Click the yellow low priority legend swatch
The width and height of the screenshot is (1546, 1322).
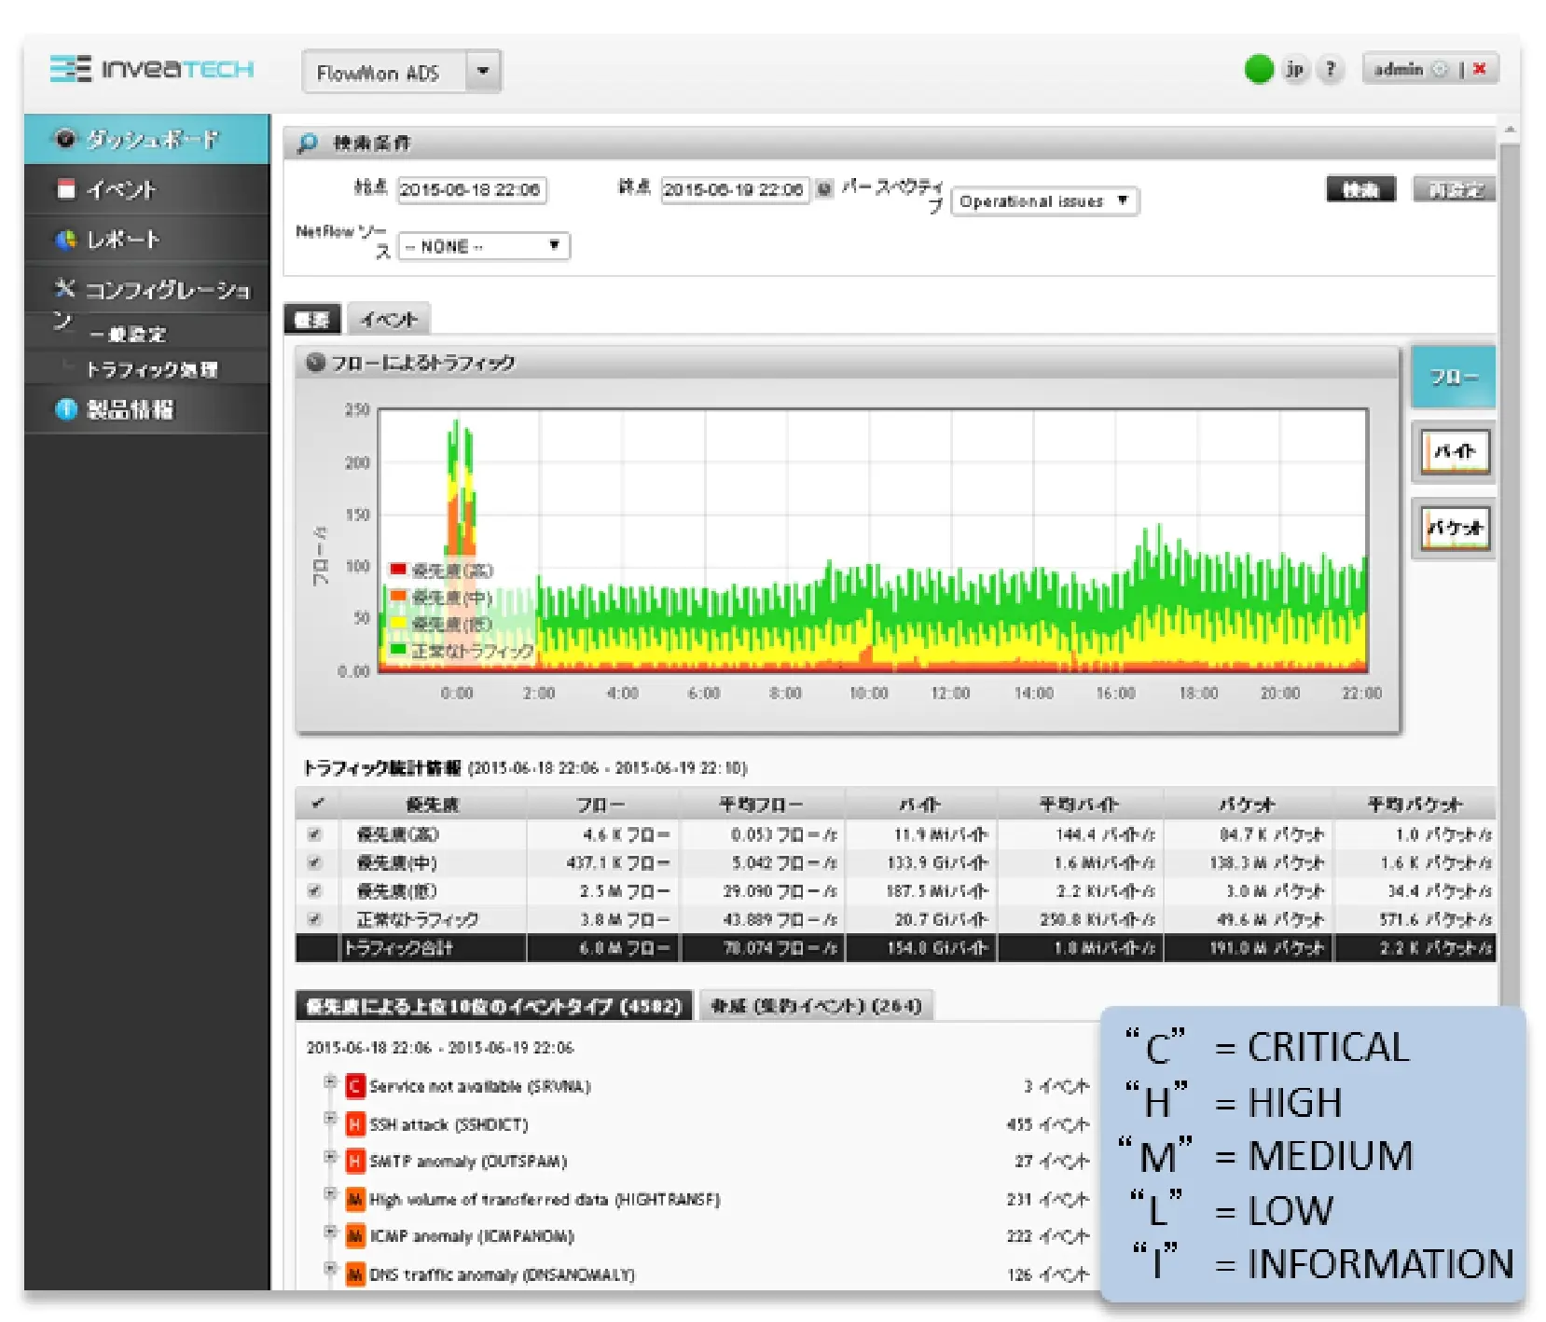(398, 622)
